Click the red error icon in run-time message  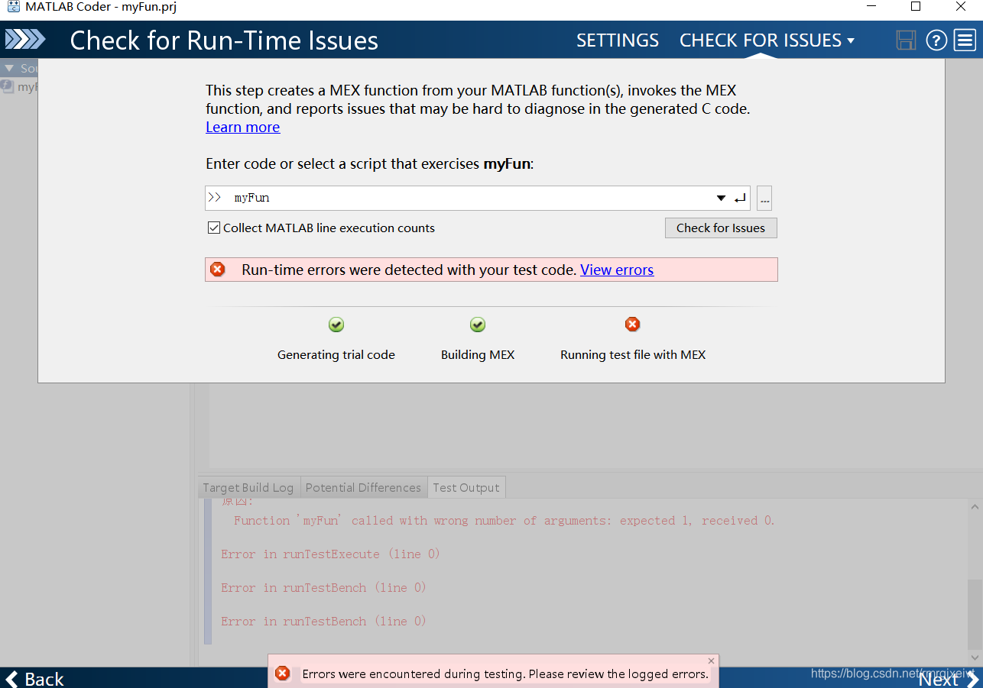click(x=218, y=270)
